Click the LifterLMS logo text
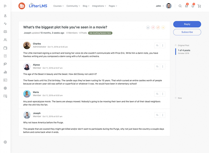Screen dimensions: 209x153 pyautogui.click(x=38, y=5)
